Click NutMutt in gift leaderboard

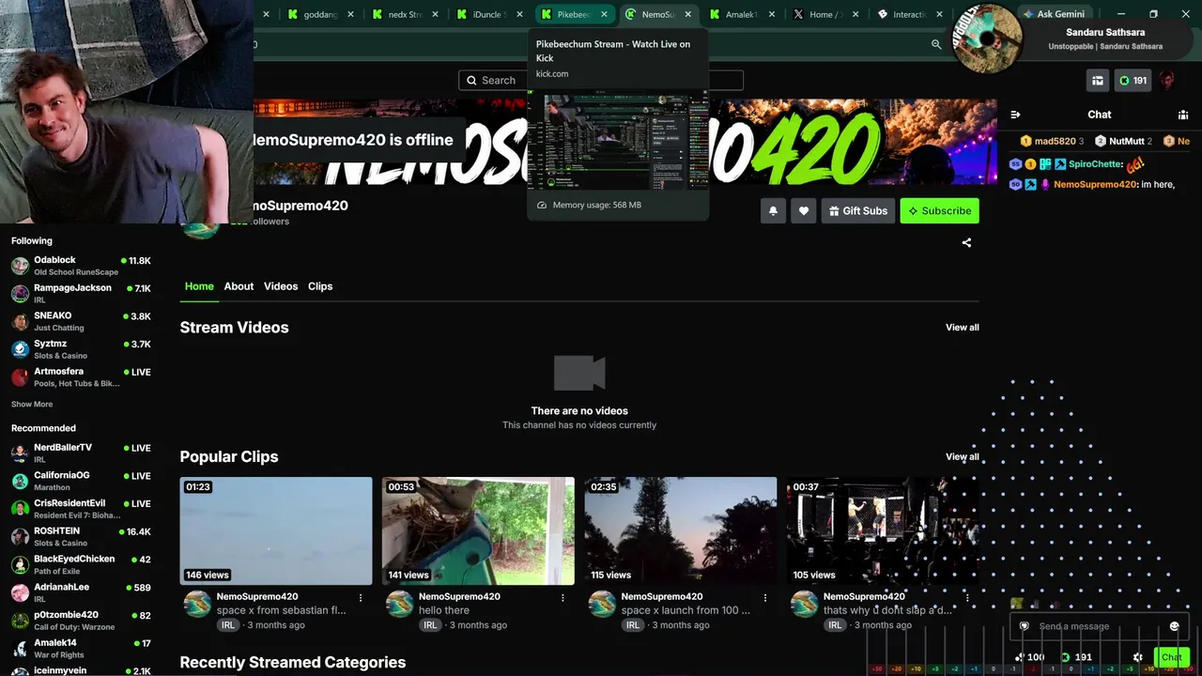point(1126,141)
